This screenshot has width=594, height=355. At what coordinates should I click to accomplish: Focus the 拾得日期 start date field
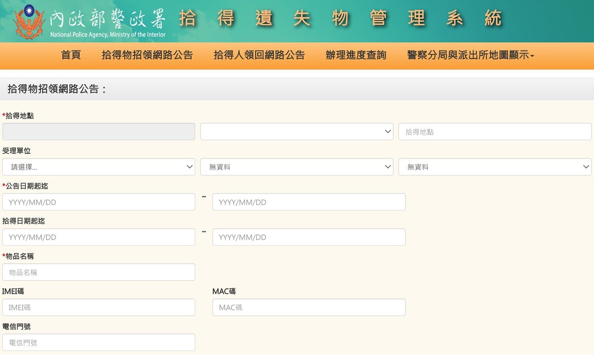point(98,237)
